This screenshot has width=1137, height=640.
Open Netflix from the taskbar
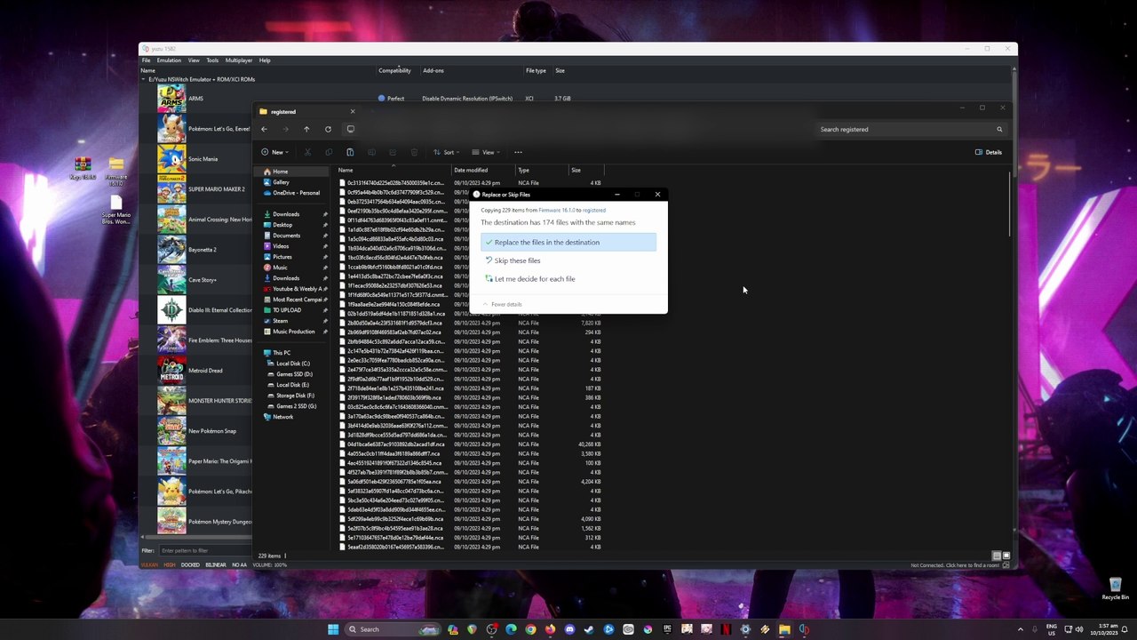coord(726,629)
